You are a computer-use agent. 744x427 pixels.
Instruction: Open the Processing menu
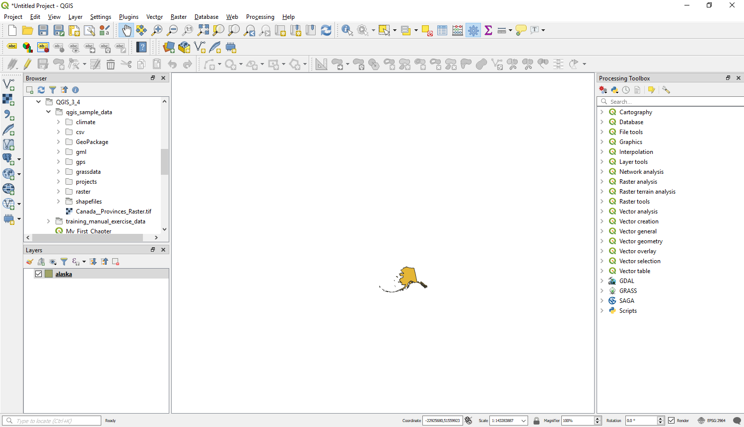[260, 17]
